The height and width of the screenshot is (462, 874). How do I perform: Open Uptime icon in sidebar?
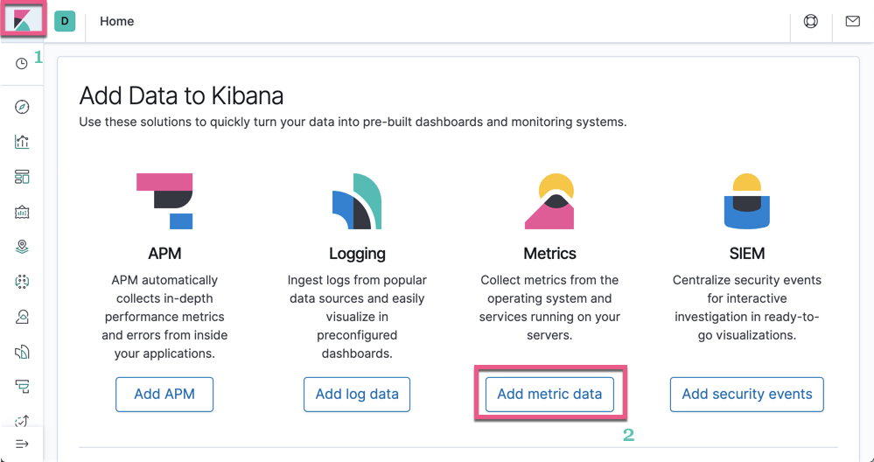point(22,420)
